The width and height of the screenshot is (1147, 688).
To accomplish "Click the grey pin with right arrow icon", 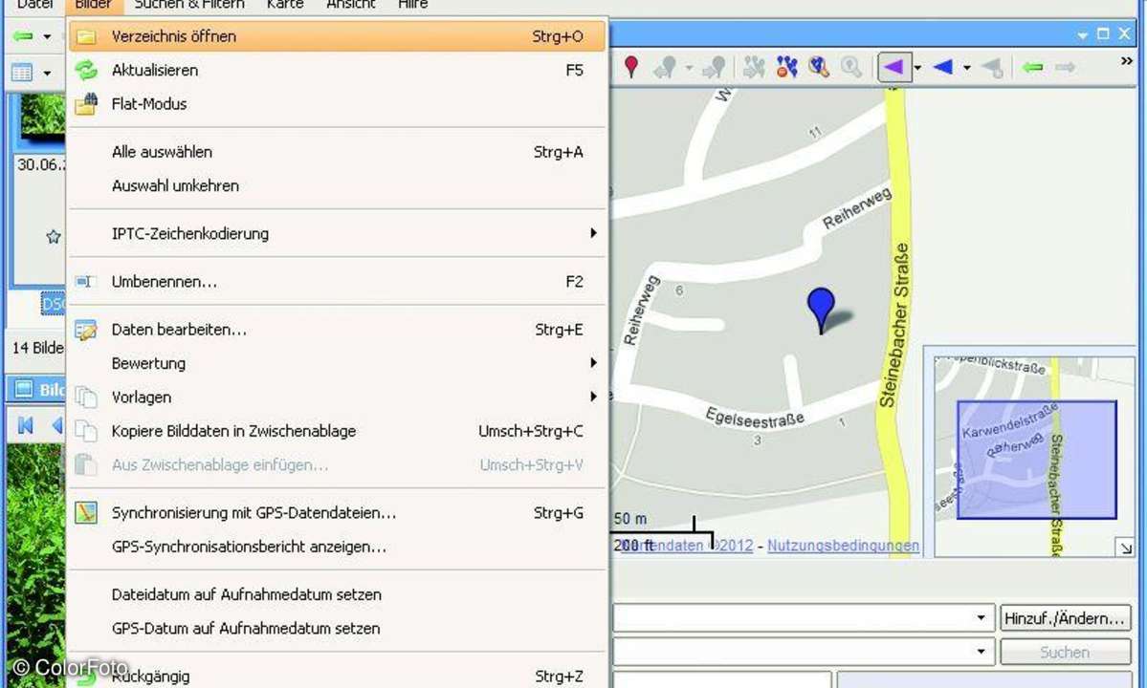I will point(714,67).
